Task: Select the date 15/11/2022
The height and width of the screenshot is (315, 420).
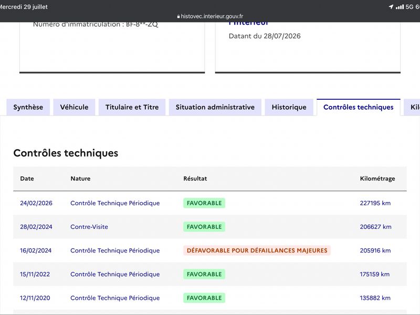Action: point(35,274)
